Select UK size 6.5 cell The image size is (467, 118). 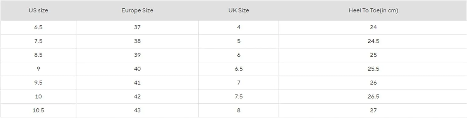point(238,69)
